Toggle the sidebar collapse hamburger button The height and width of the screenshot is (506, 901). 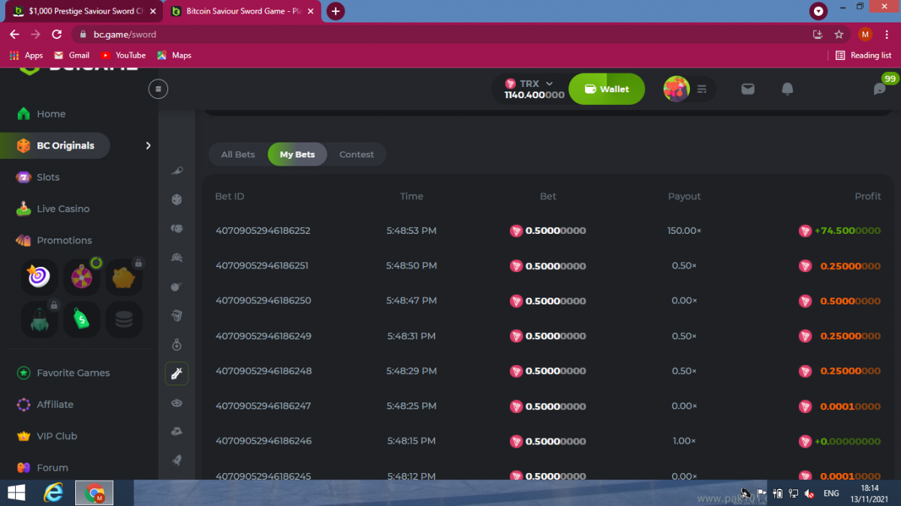click(x=158, y=89)
